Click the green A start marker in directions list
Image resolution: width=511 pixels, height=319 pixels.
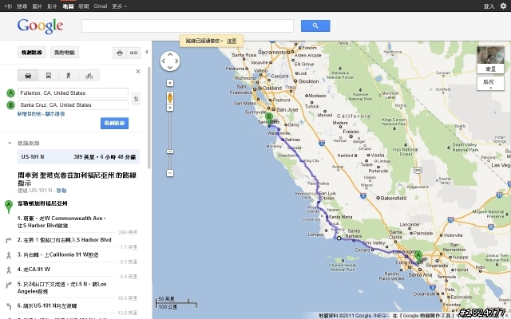(9, 207)
